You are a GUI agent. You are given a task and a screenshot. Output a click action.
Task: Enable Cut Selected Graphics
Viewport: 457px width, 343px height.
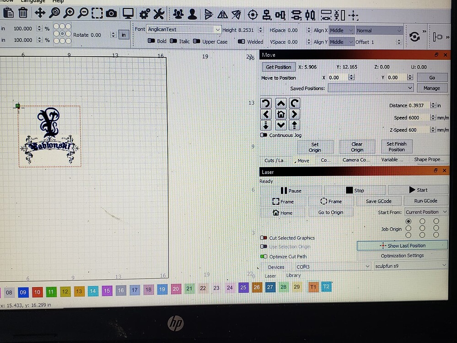pyautogui.click(x=264, y=238)
